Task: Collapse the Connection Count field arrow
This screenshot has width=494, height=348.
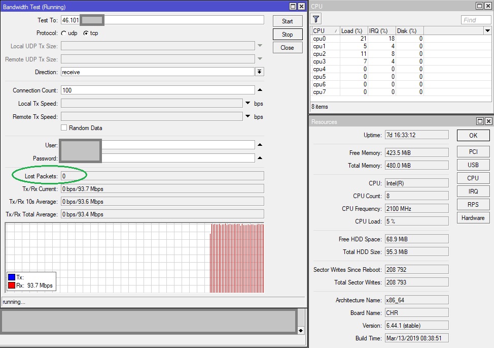Action: 260,90
